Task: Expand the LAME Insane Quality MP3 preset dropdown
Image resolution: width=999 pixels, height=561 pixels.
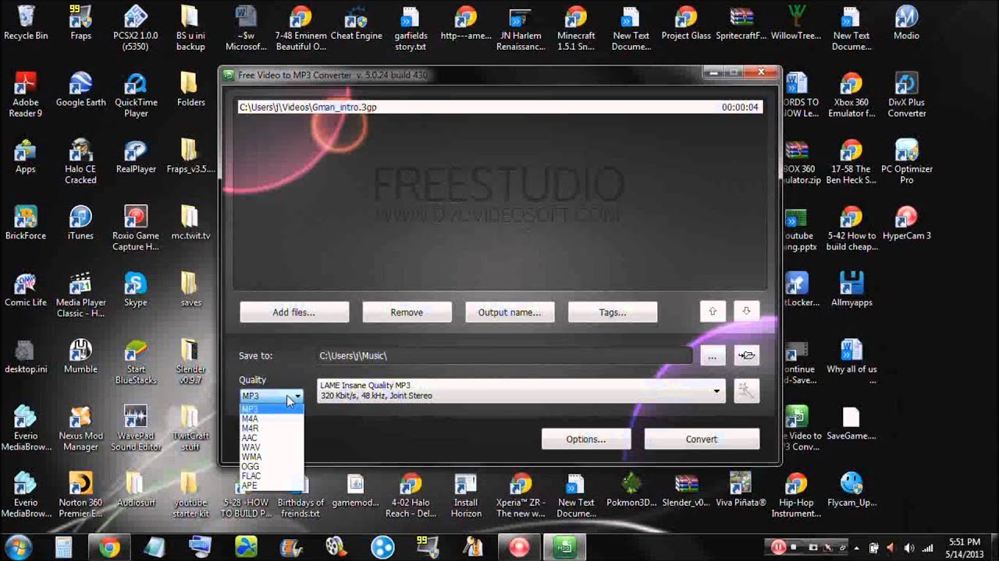Action: click(x=716, y=391)
